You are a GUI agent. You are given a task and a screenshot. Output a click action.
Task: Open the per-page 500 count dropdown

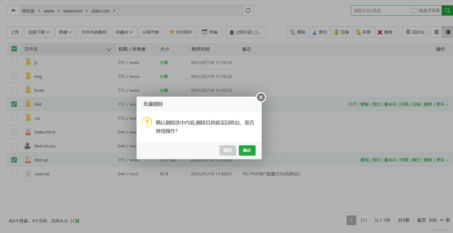coord(436,220)
